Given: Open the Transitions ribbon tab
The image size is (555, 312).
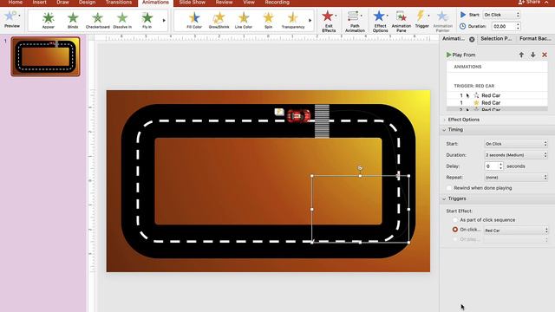Looking at the screenshot, I should [x=119, y=3].
